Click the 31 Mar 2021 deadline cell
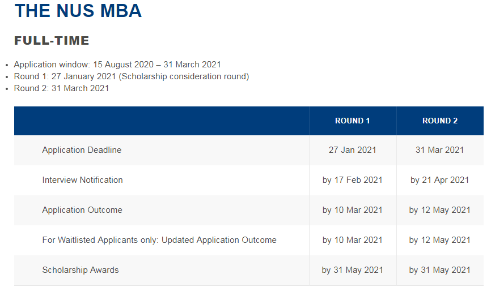This screenshot has width=491, height=287. (440, 150)
